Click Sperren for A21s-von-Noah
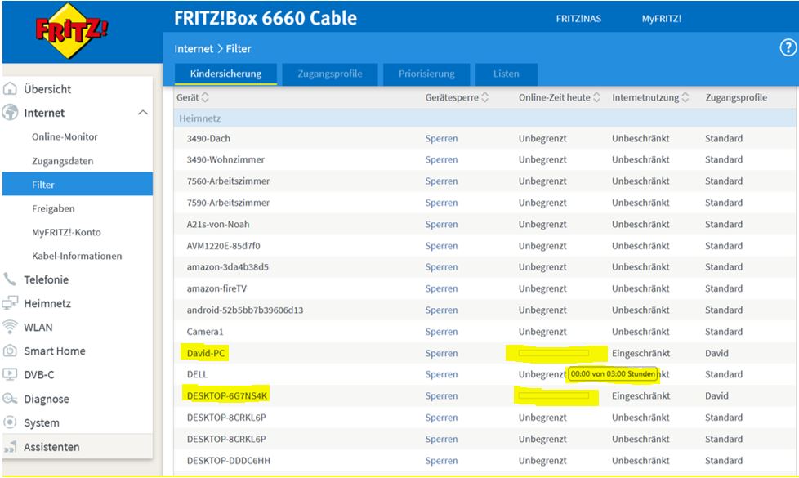 [x=441, y=224]
